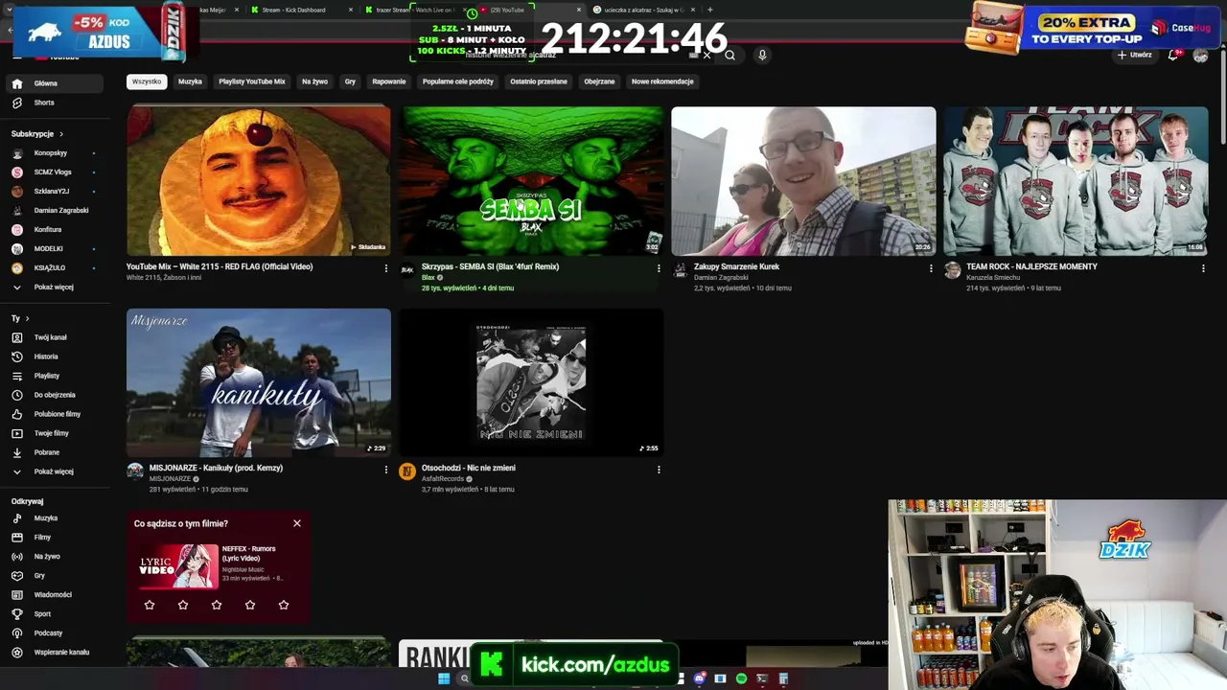Image resolution: width=1227 pixels, height=690 pixels.
Task: Open Twoje filmy in the sidebar
Action: [x=56, y=433]
